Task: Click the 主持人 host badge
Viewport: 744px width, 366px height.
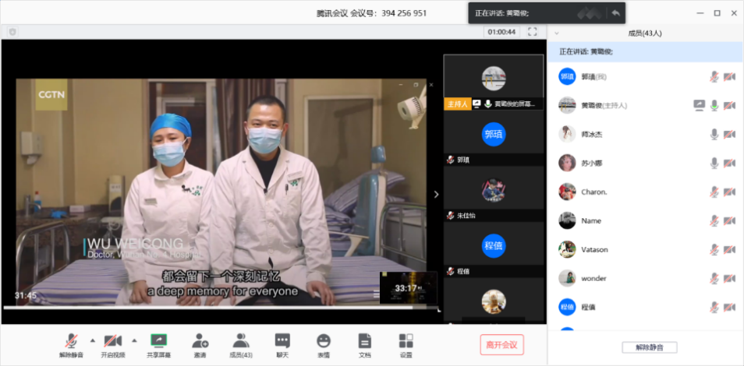Action: pyautogui.click(x=458, y=104)
